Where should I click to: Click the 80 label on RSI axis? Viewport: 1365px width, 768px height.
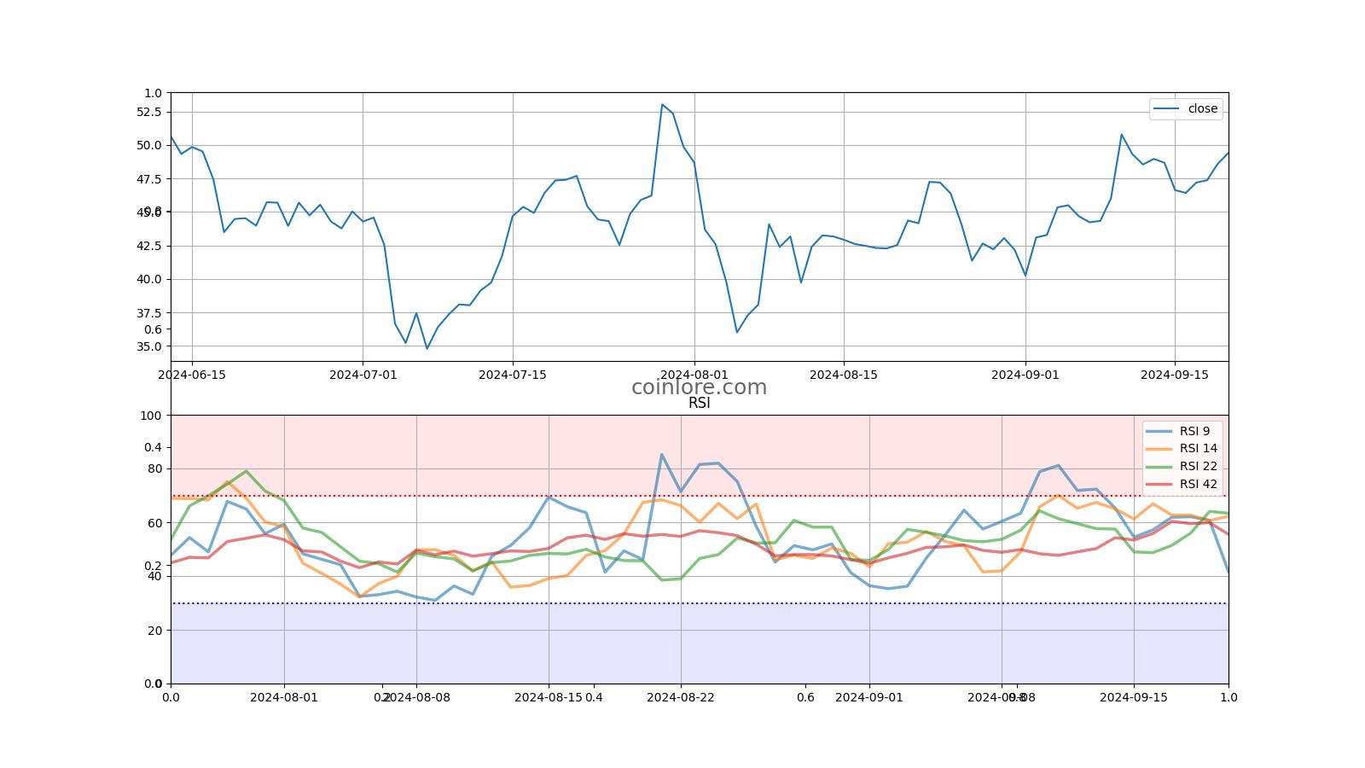coord(154,468)
